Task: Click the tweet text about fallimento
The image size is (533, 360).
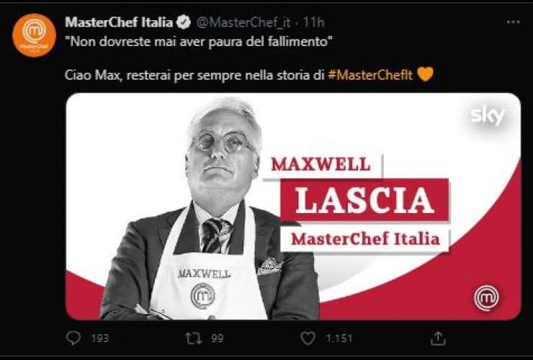Action: tap(199, 42)
